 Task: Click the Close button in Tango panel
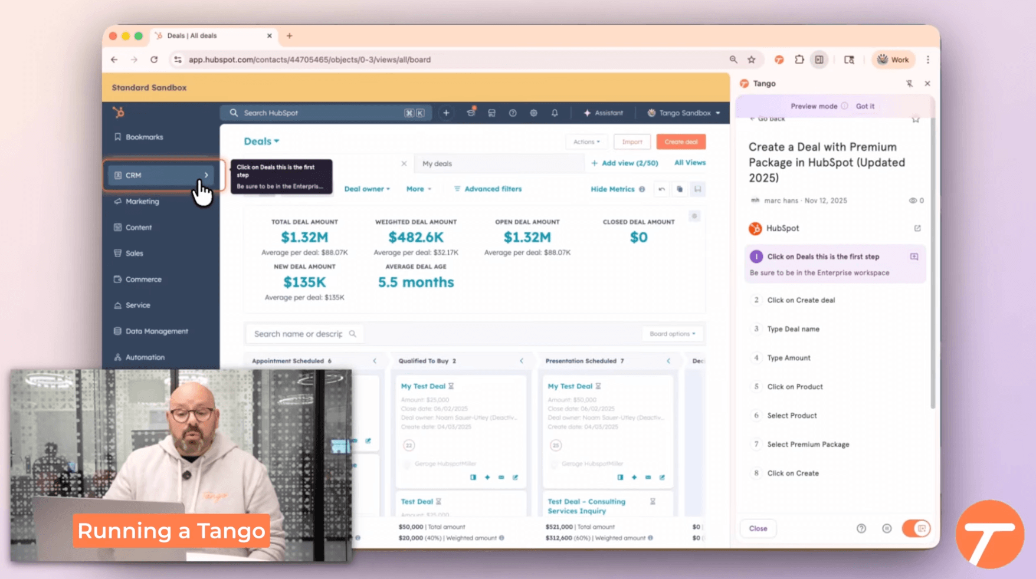758,528
